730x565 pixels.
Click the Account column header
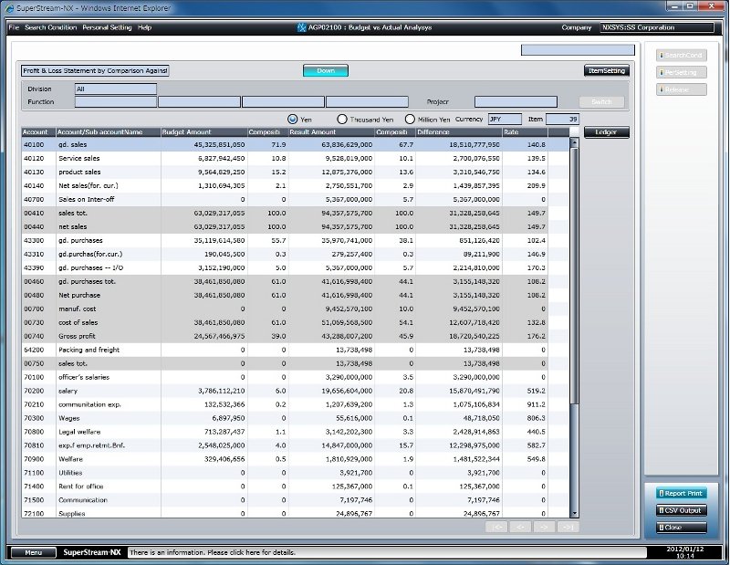(38, 132)
